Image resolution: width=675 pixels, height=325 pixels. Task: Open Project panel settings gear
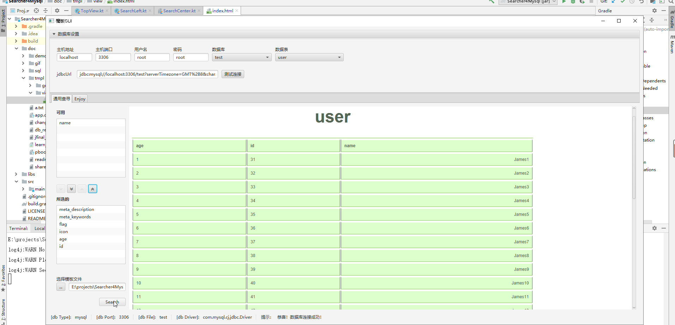57,11
